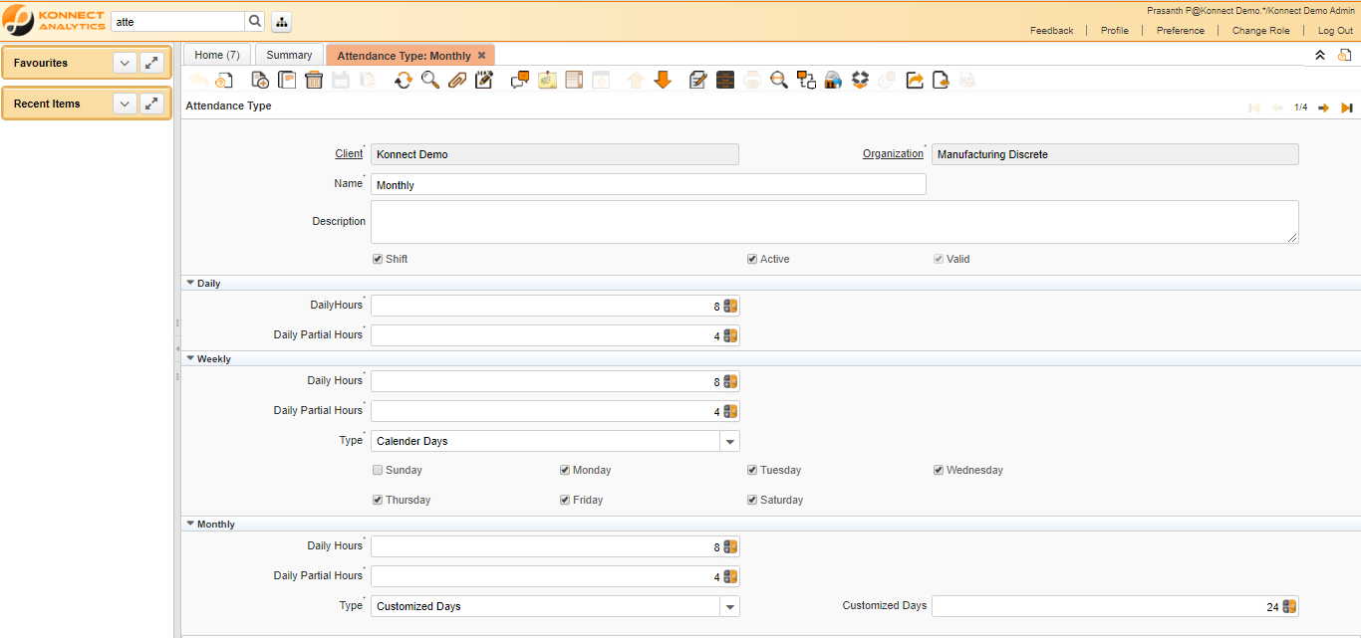Close the Attendance Type: Monthly tab
The image size is (1361, 638).
point(482,56)
